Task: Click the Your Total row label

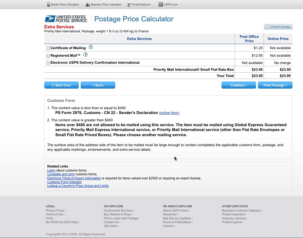Action: click(225, 76)
